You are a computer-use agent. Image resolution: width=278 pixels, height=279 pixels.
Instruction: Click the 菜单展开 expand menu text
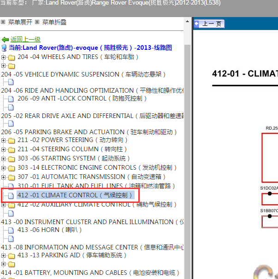[20, 22]
